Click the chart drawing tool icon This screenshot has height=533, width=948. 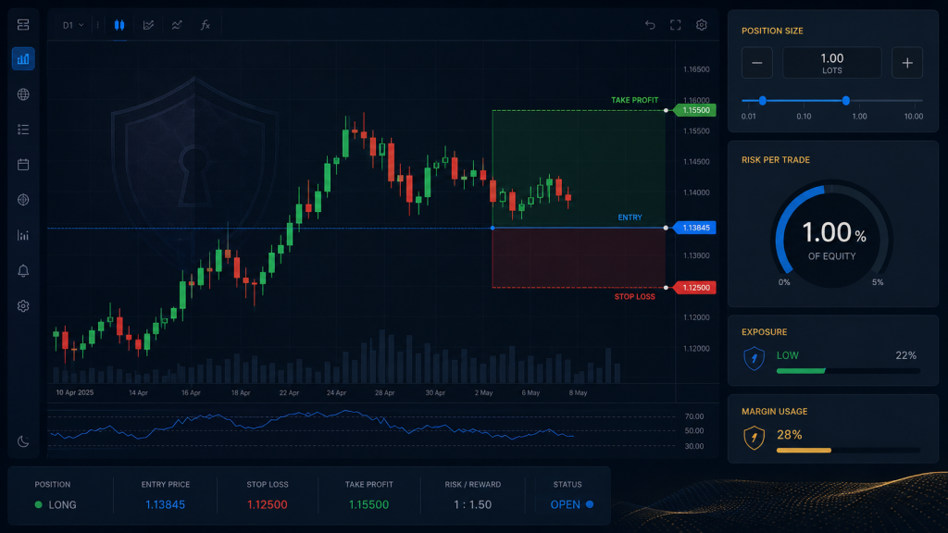pos(148,25)
